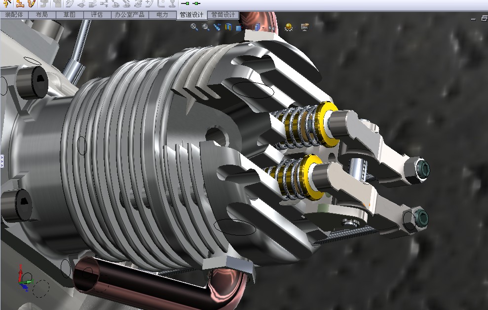The image size is (488, 310).
Task: Click the Zoom to Fit magnifier icon
Action: click(x=194, y=27)
